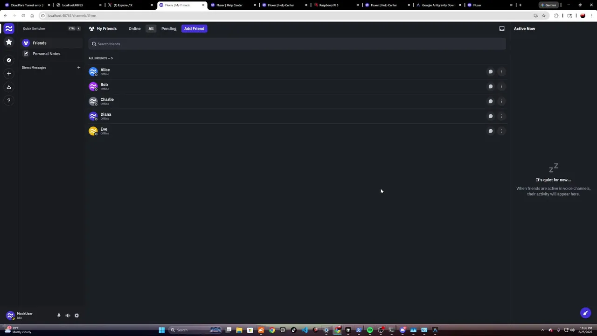Image resolution: width=597 pixels, height=336 pixels.
Task: Click the browser reload icon
Action: (23, 15)
